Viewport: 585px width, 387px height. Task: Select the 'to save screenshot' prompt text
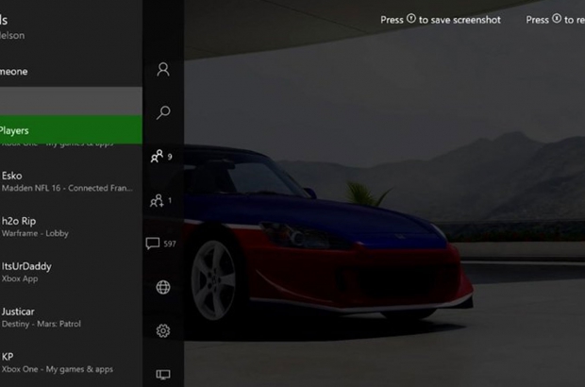tap(460, 20)
